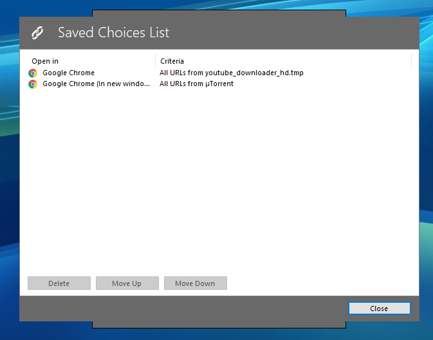The width and height of the screenshot is (433, 340).
Task: Select Chrome icon in µTorrent row
Action: [x=33, y=84]
